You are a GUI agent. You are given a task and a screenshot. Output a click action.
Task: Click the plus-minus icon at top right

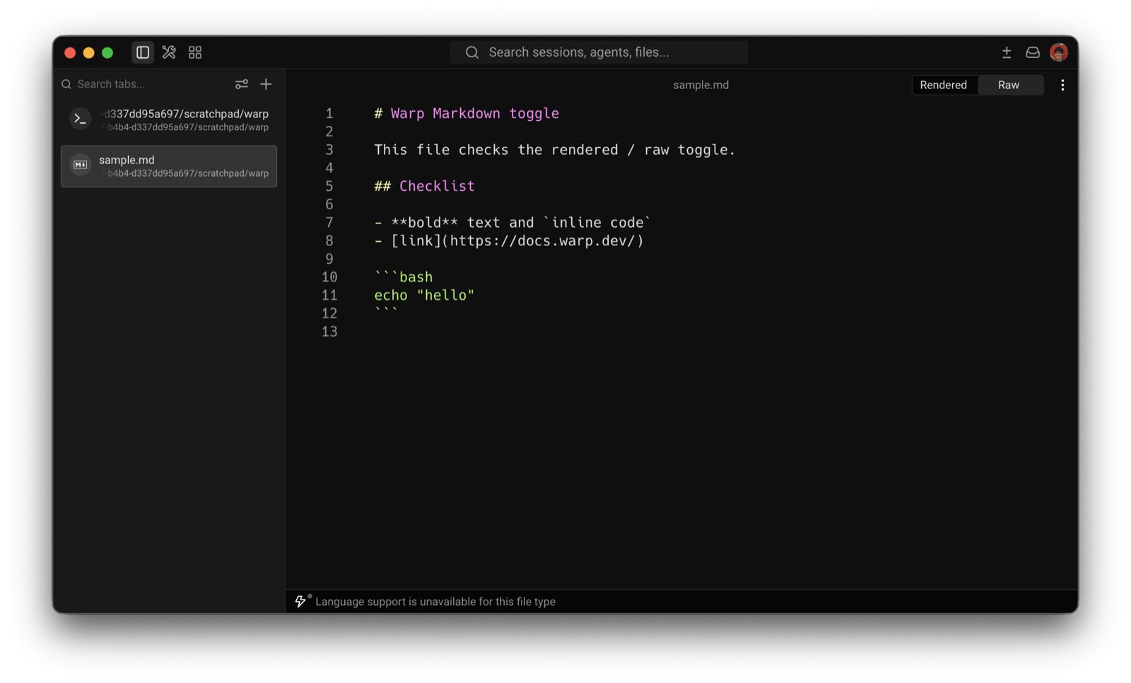point(1007,52)
